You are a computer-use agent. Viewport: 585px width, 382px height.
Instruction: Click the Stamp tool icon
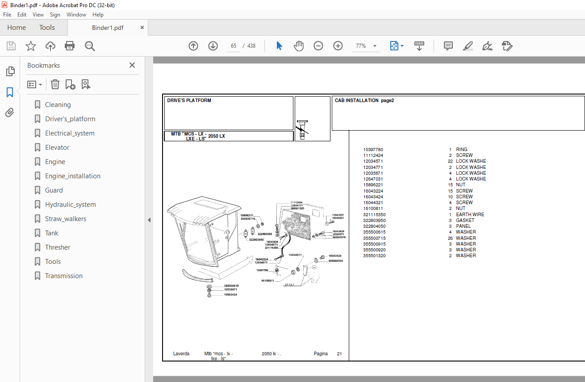click(x=507, y=46)
